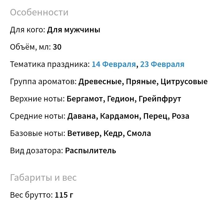
Task: Click the "Габариты и вес" section heading
Action: (x=43, y=178)
